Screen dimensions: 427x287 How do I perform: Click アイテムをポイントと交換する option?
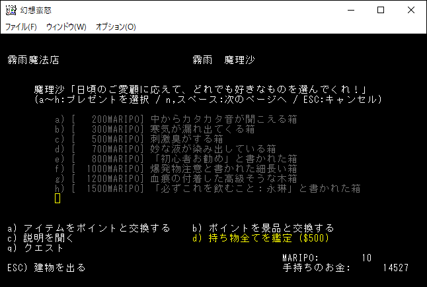89,228
